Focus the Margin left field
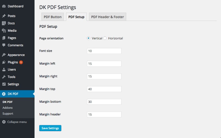The width and height of the screenshot is (221, 138). 104,64
